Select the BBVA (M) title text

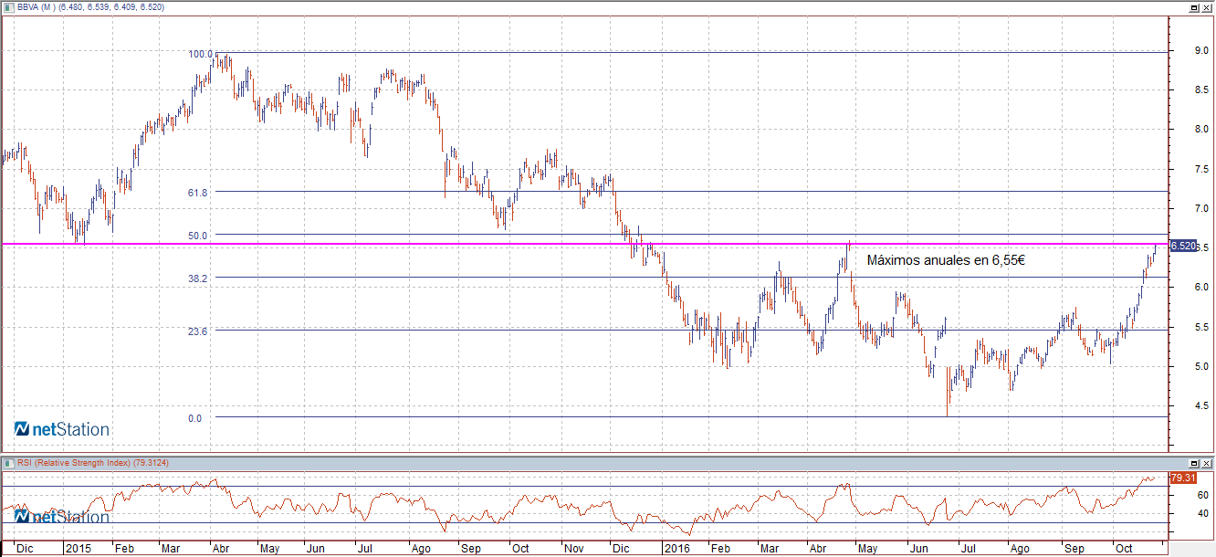pos(35,7)
